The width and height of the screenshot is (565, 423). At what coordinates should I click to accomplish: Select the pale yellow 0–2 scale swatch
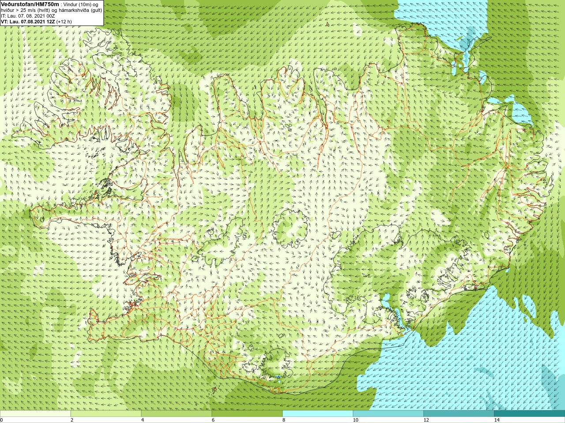click(x=35, y=413)
